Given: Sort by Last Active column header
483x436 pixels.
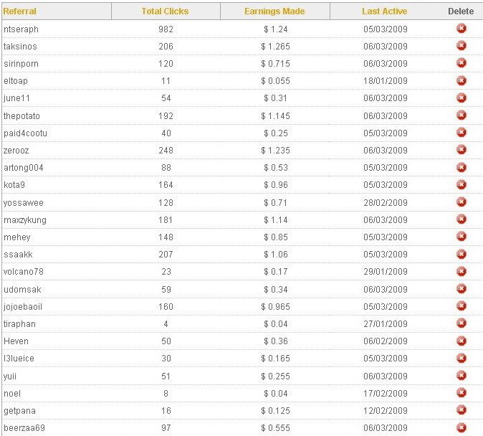Looking at the screenshot, I should point(384,11).
